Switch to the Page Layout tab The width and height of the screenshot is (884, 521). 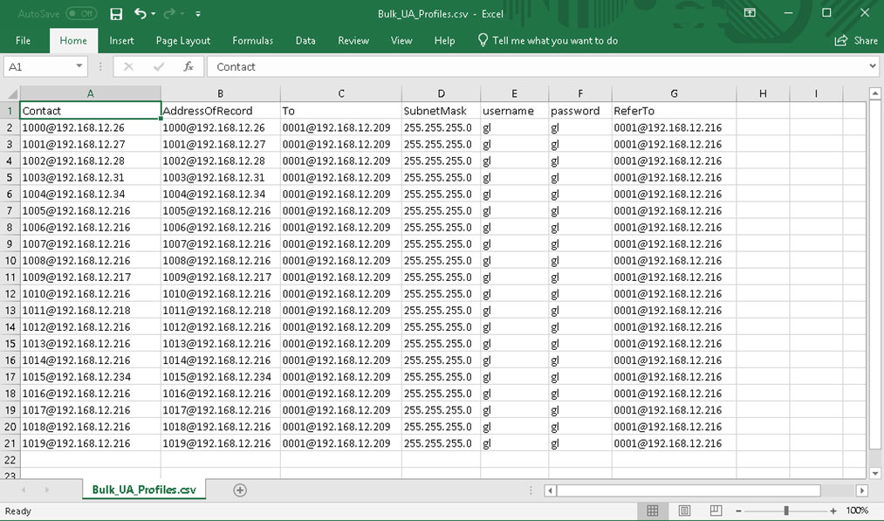(183, 41)
